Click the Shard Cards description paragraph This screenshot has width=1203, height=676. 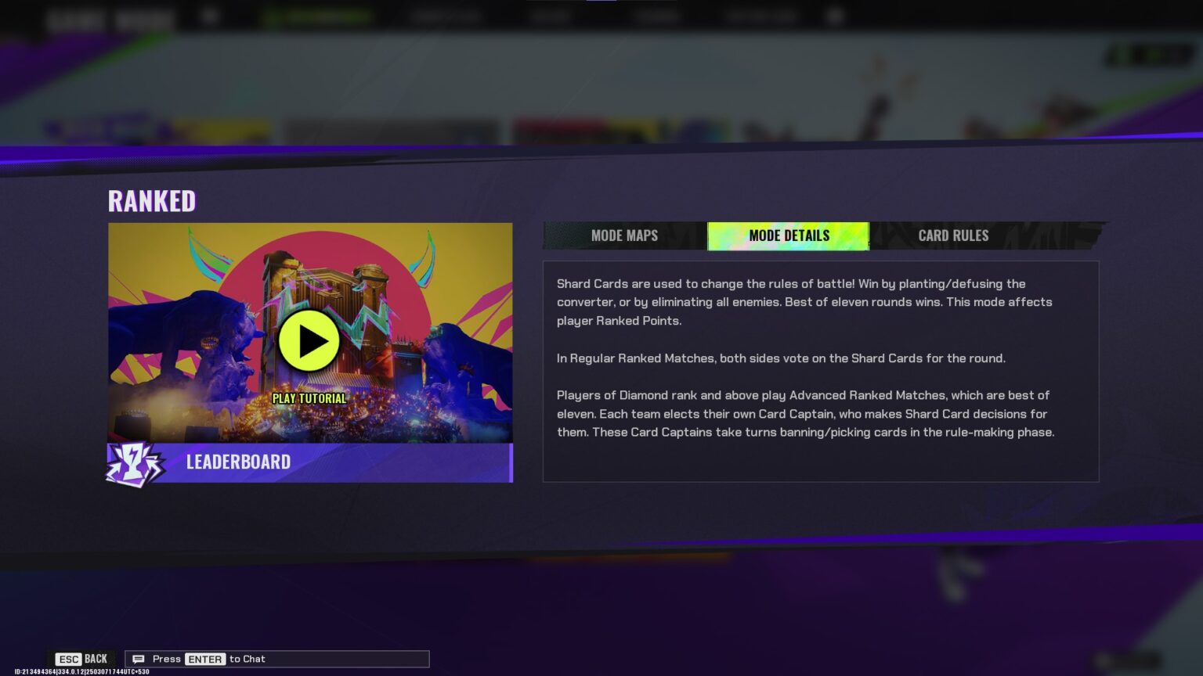tap(804, 302)
